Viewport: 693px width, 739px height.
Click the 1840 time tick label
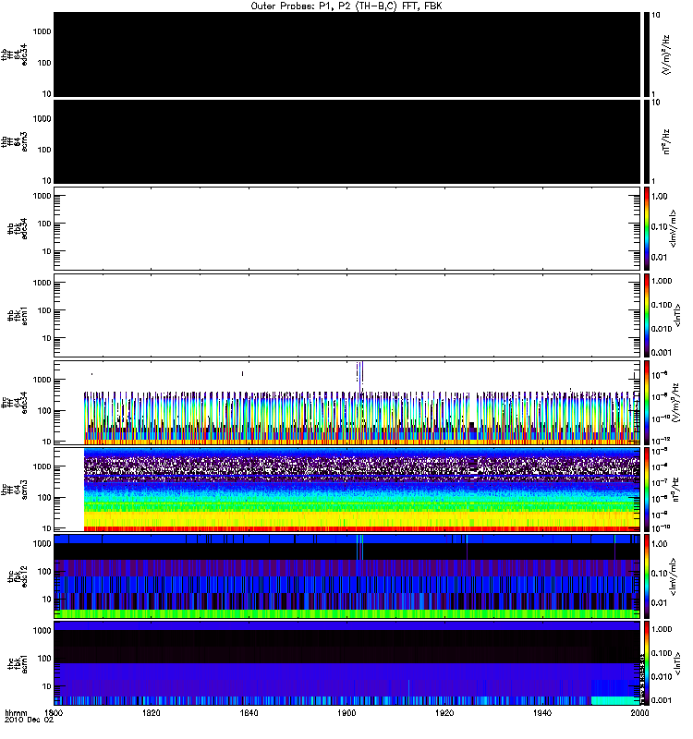point(249,712)
